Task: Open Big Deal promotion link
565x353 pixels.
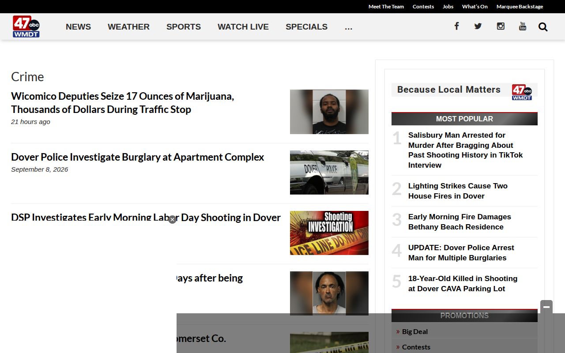Action: tap(415, 331)
